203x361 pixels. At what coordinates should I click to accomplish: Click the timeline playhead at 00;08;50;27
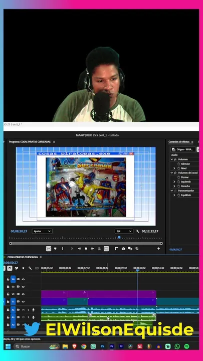(x=137, y=271)
